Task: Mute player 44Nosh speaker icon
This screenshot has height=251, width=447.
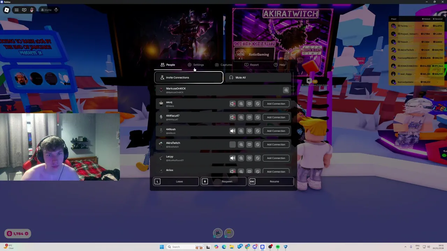Action: [232, 131]
